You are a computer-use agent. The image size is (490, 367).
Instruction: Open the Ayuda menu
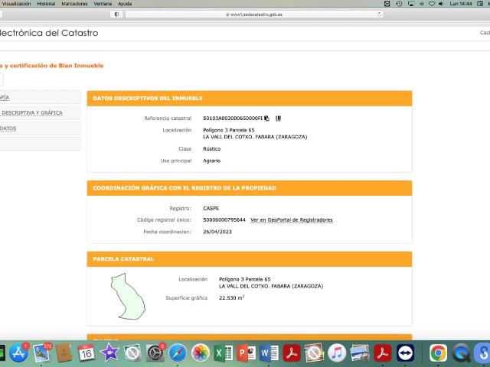tap(125, 4)
